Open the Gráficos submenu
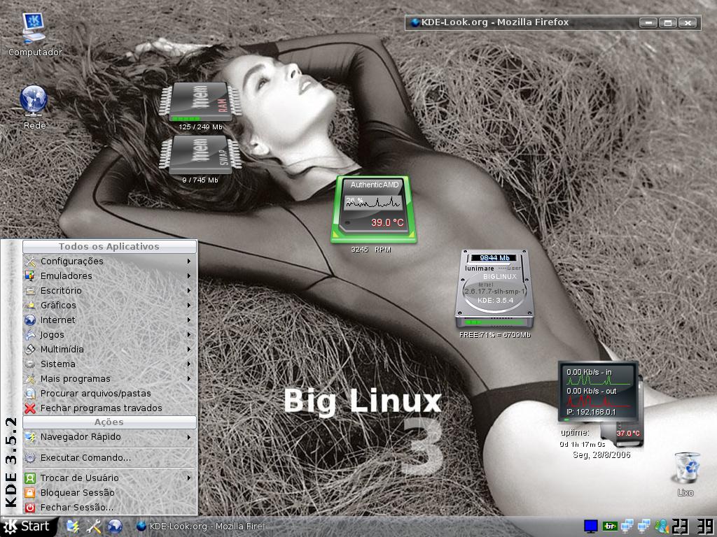 [110, 305]
